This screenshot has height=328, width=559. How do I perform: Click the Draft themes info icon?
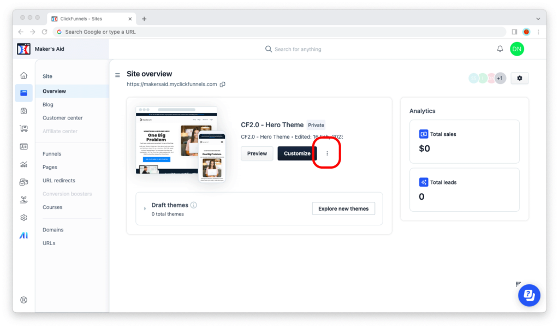pos(194,205)
